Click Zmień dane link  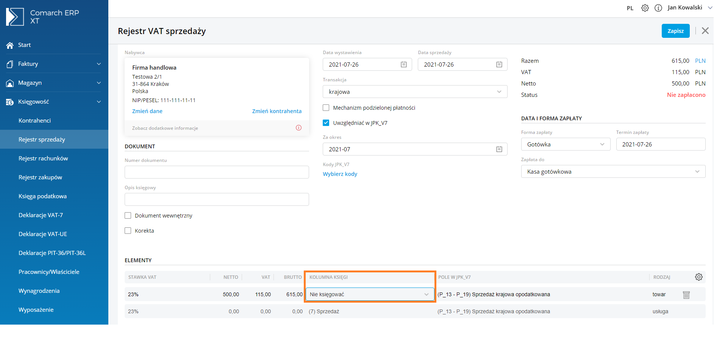147,111
